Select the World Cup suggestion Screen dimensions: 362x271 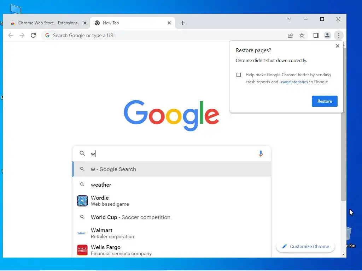point(172,217)
